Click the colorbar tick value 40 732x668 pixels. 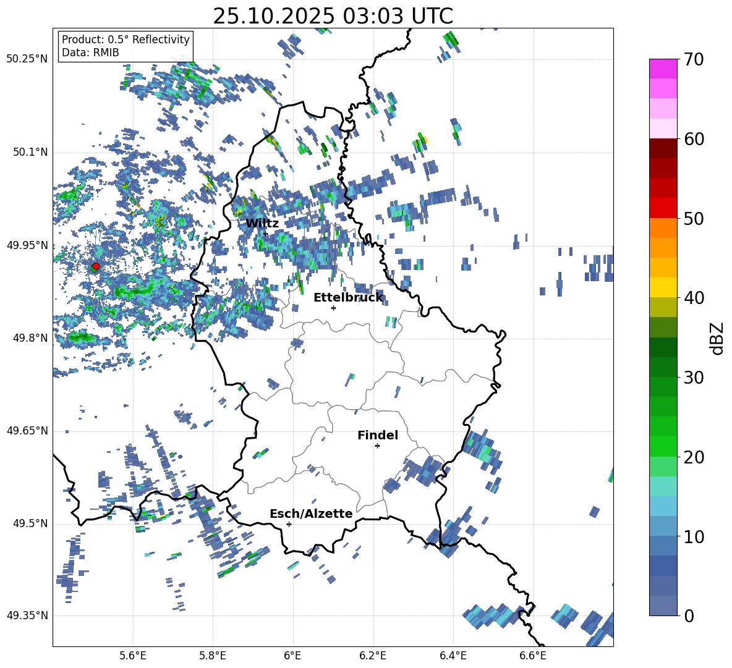click(x=694, y=298)
